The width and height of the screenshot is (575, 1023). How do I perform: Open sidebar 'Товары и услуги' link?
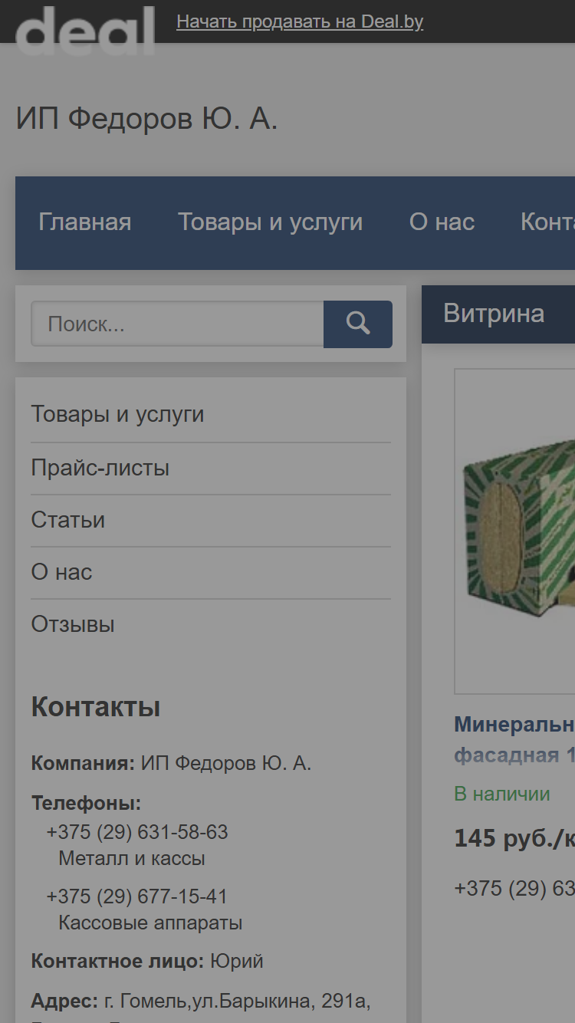point(117,414)
